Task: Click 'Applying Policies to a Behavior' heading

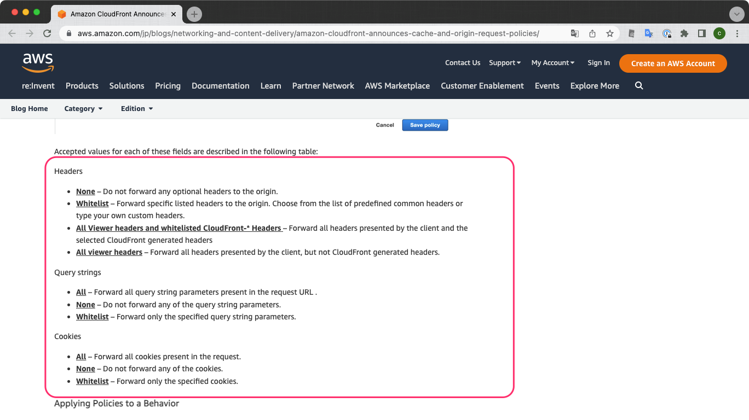Action: pyautogui.click(x=117, y=404)
